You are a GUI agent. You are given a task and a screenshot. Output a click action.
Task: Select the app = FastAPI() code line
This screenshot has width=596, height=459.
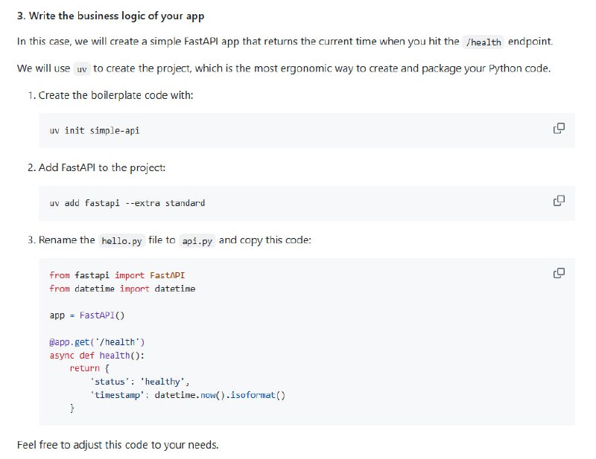86,315
